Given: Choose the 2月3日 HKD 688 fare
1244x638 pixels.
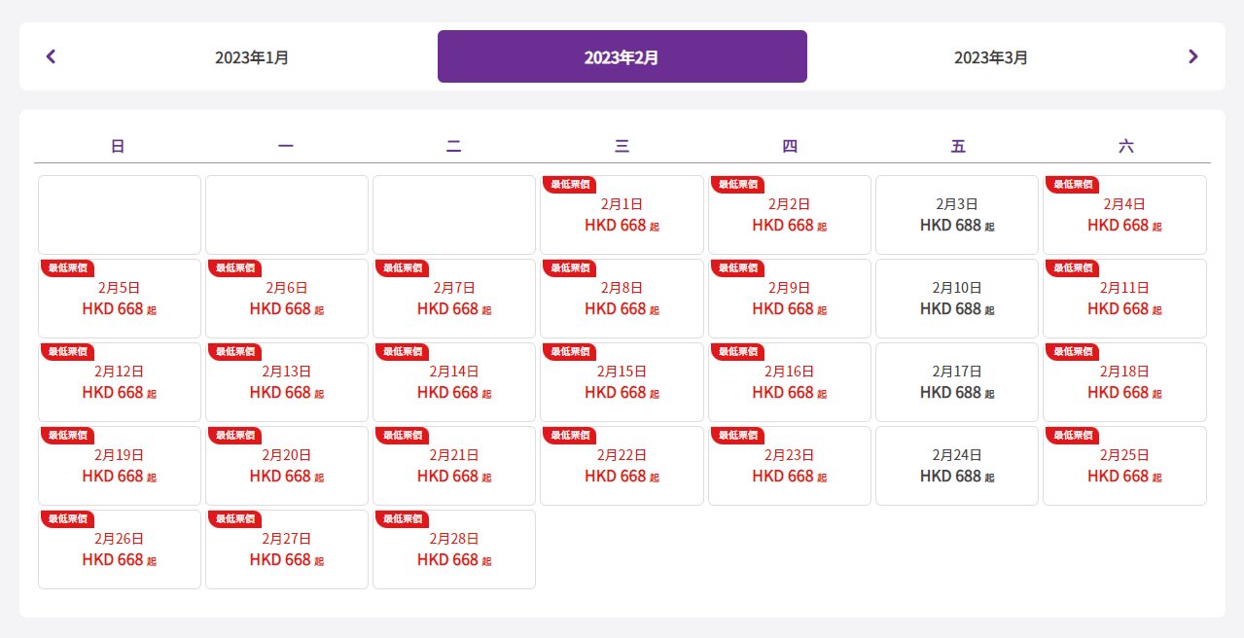Looking at the screenshot, I should 956,216.
